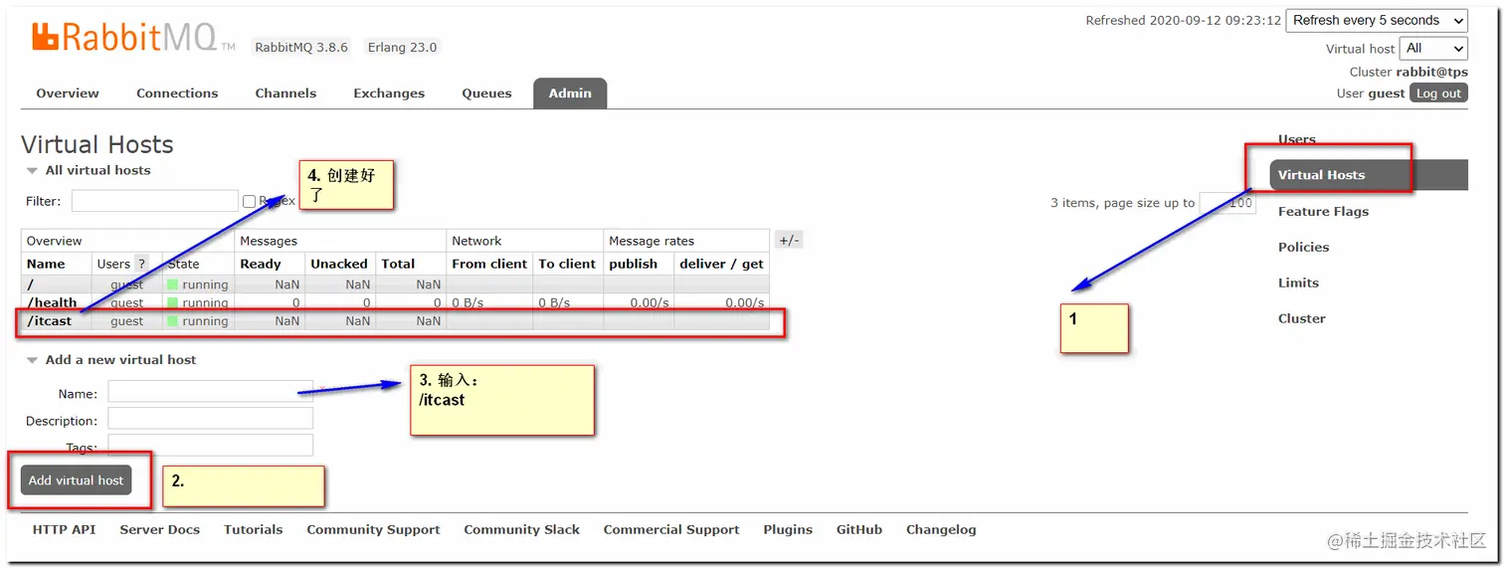Sort by the To client column header
Viewport: 1504px width, 568px height.
(x=567, y=264)
